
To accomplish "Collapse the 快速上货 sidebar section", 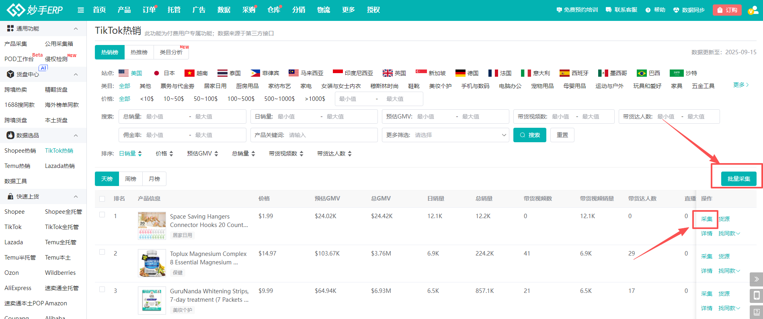I will tap(76, 196).
